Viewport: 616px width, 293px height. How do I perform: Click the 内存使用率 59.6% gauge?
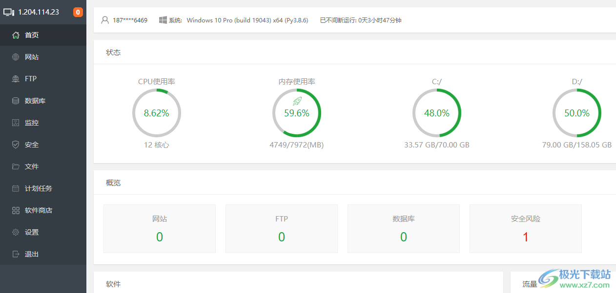coord(297,113)
